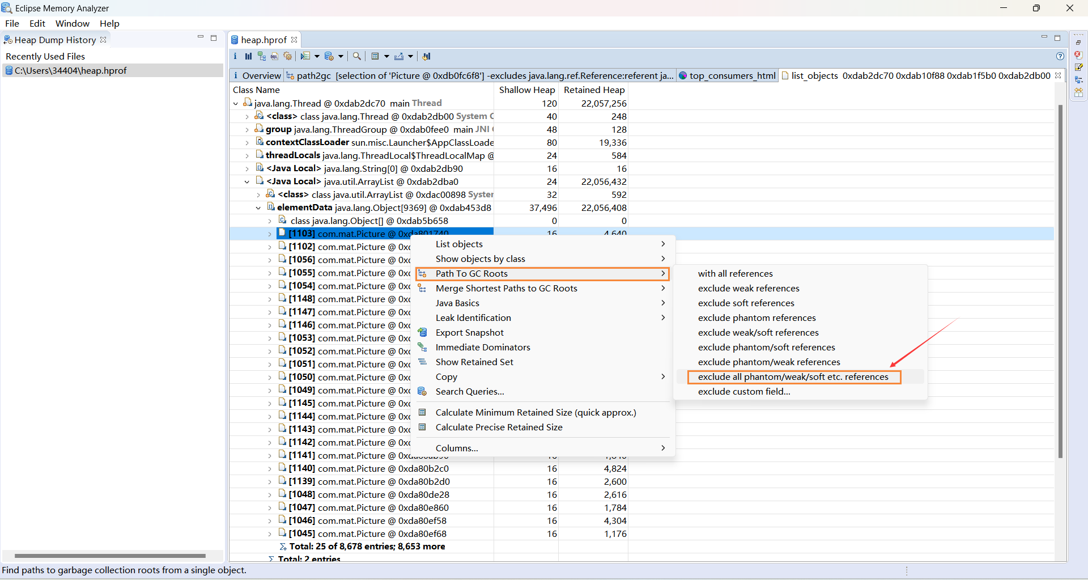The image size is (1088, 580).
Task: Open the Notes icon in right sidebar
Action: coord(1078,67)
